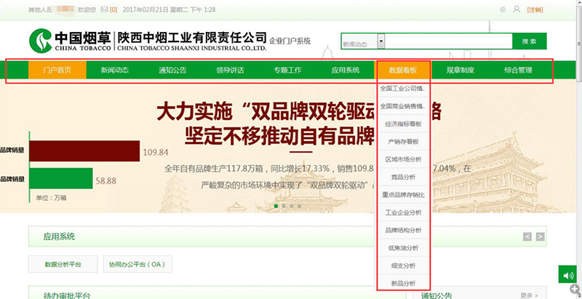Open the 专题工作 menu
This screenshot has width=582, height=299.
coord(287,70)
